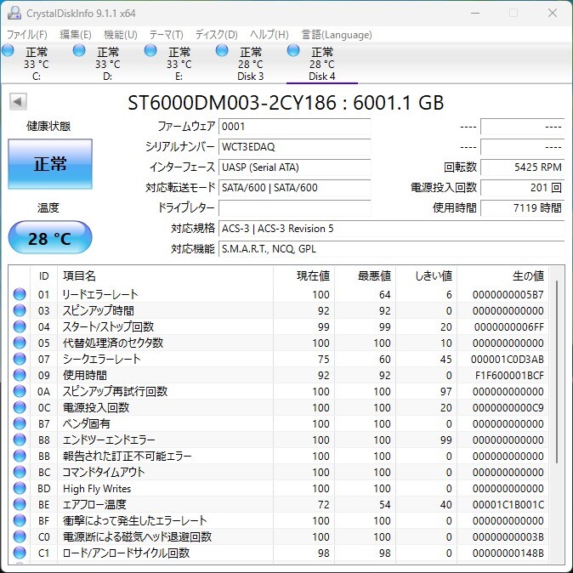Image resolution: width=573 pixels, height=573 pixels.
Task: Click the status icon for attribute BD
Action: pyautogui.click(x=20, y=488)
